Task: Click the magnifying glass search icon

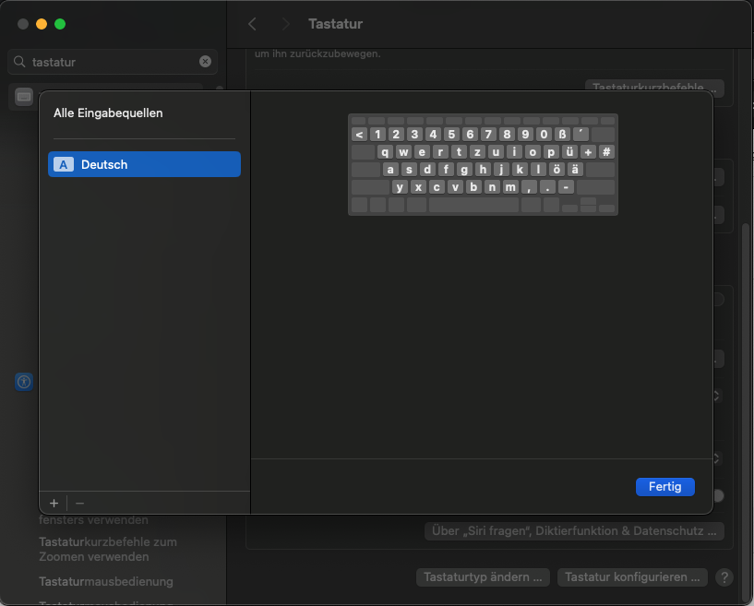Action: pos(20,63)
